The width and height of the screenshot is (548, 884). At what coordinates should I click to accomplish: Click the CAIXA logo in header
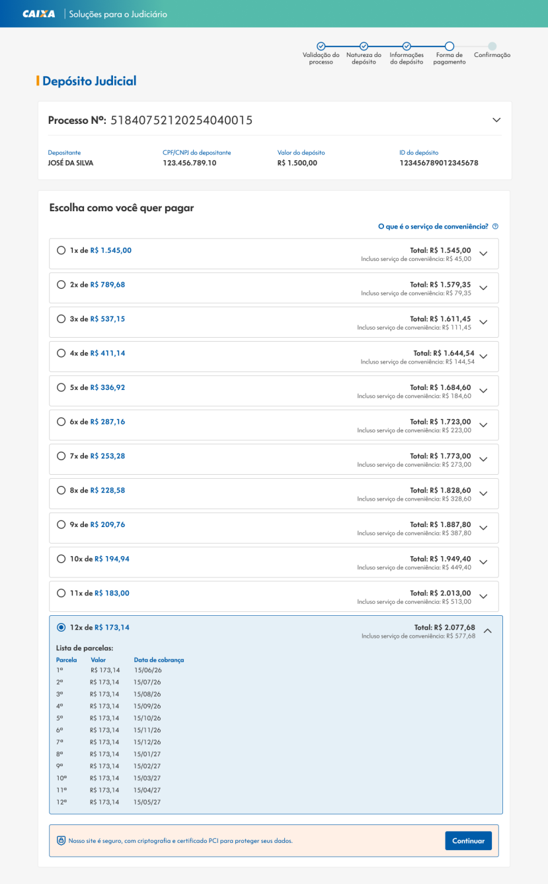pyautogui.click(x=39, y=14)
